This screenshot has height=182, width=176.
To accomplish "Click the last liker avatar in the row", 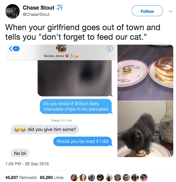I will [144, 177].
